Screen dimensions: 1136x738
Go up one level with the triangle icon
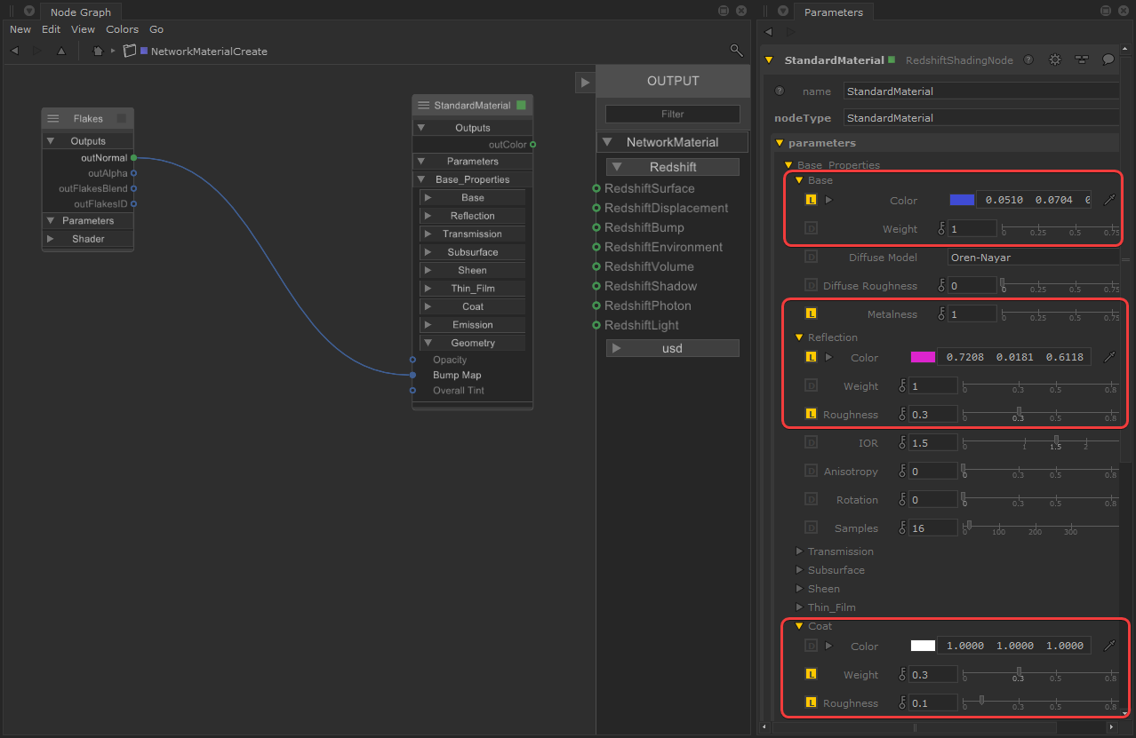pos(61,52)
